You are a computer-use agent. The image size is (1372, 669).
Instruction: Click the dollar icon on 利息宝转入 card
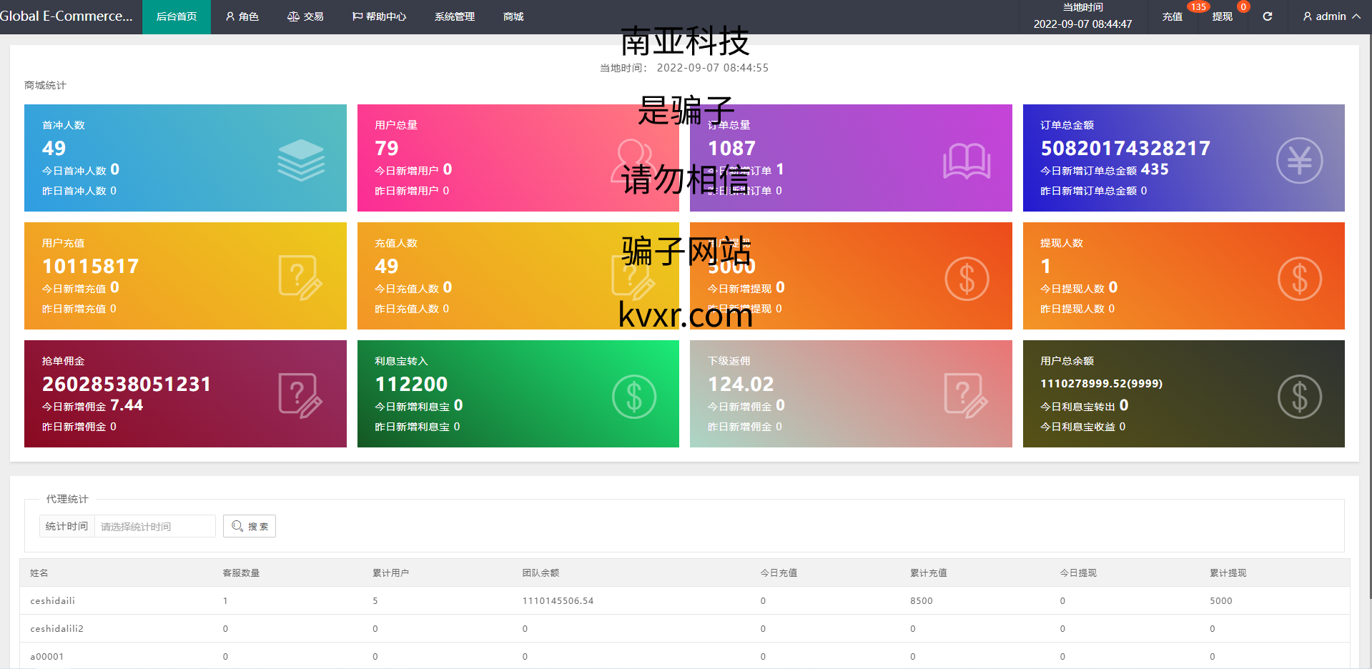[634, 396]
